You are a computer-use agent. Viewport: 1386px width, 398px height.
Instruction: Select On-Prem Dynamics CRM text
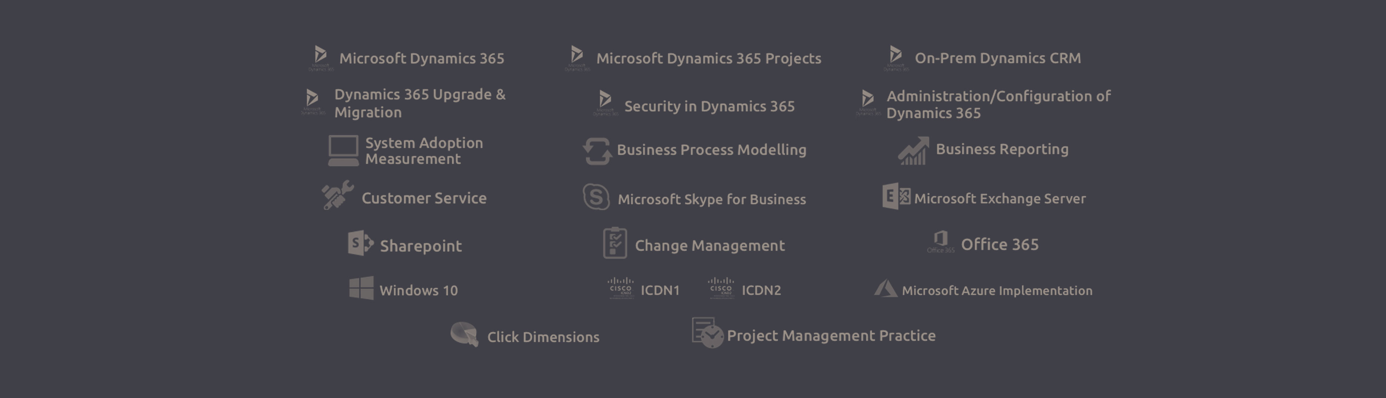click(x=998, y=58)
